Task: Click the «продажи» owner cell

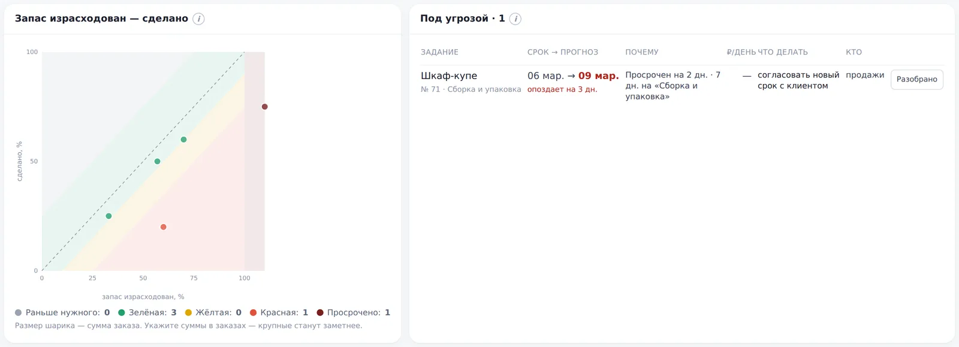Action: pos(865,75)
